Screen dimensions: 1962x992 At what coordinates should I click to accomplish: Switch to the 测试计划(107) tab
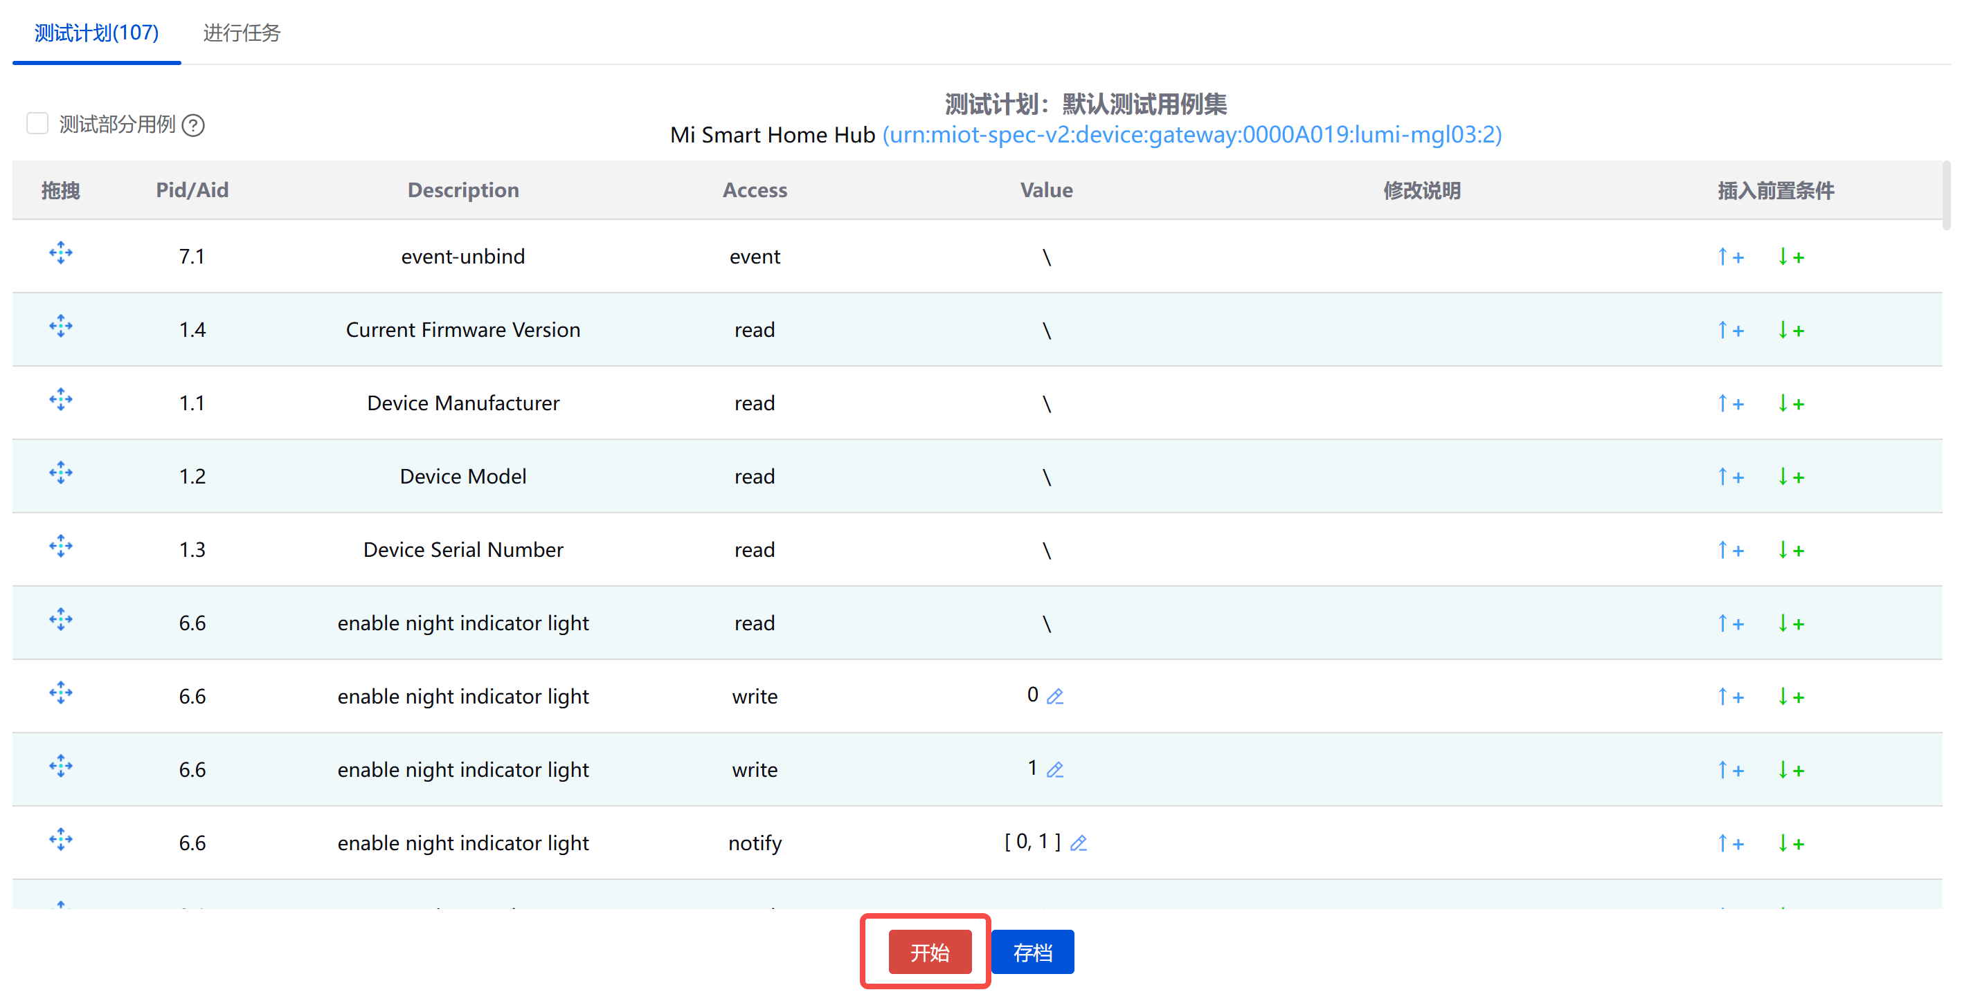pos(97,33)
